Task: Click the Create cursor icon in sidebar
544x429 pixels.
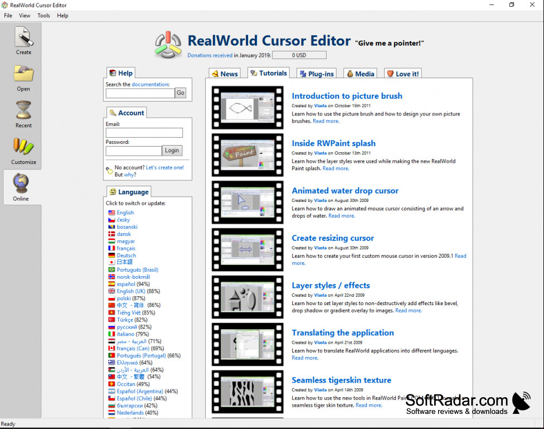Action: [23, 37]
